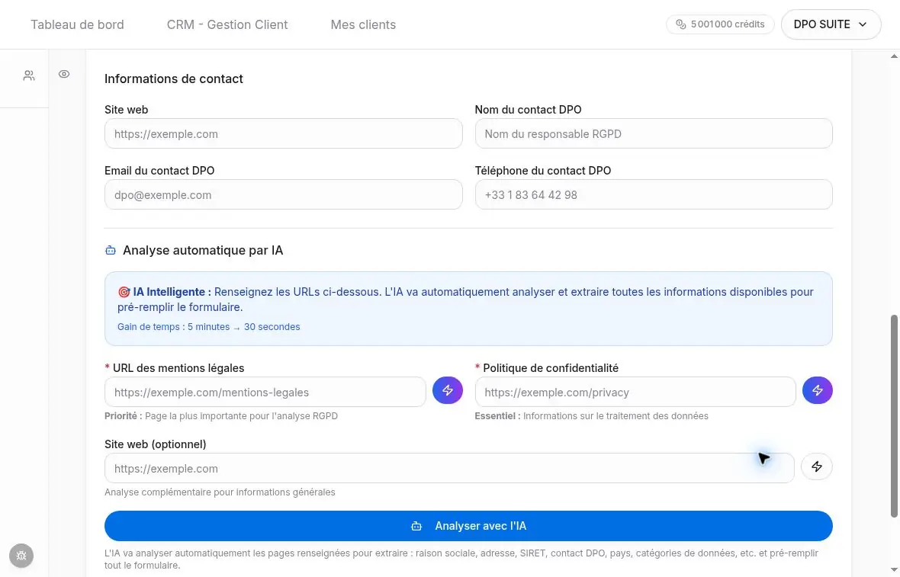Click the bug debug icon at bottom left
This screenshot has width=900, height=577.
tap(21, 555)
